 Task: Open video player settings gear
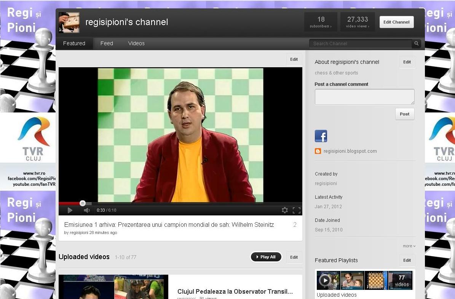pyautogui.click(x=285, y=210)
